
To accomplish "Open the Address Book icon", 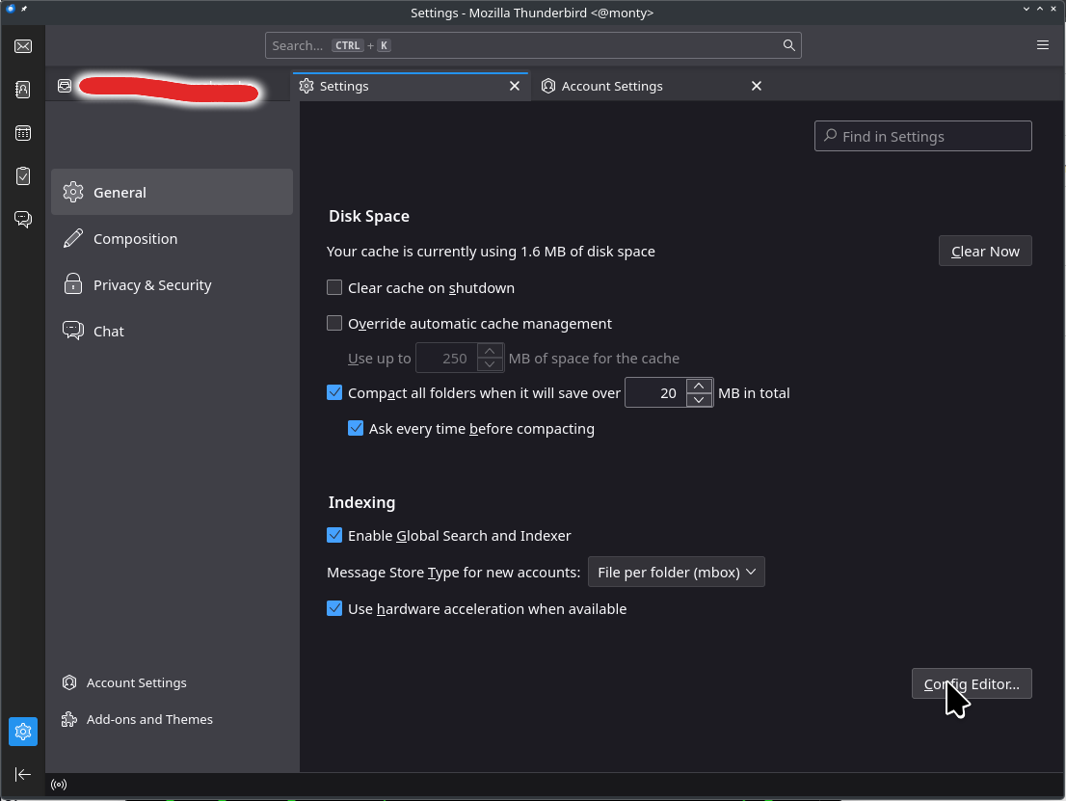I will coord(23,90).
